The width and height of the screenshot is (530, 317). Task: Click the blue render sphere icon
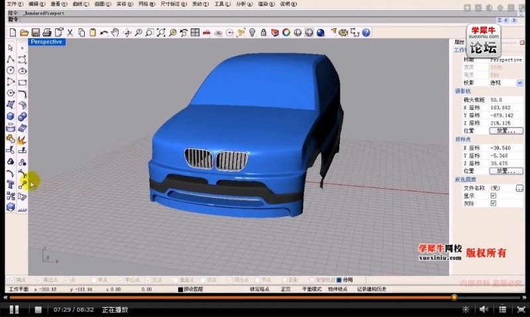(x=321, y=32)
